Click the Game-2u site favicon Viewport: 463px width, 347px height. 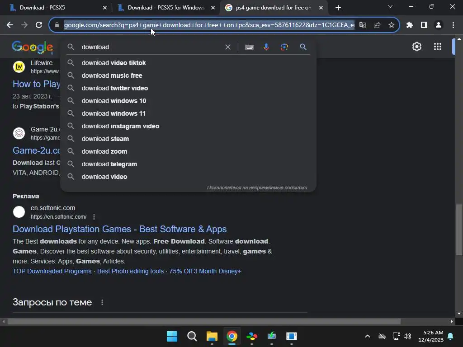(x=19, y=133)
